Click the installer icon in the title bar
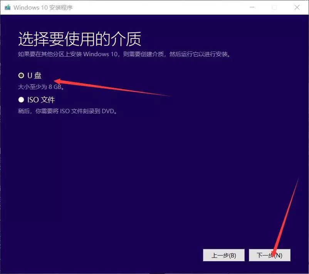This screenshot has width=309, height=274. point(8,7)
